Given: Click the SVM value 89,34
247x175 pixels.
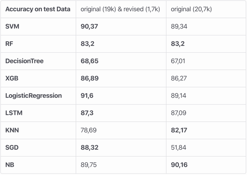Looking at the screenshot, I should point(179,26).
